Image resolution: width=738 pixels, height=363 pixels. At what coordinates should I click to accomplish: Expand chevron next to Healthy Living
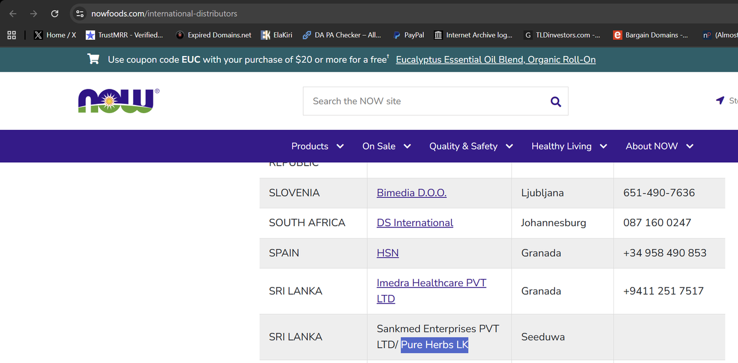pyautogui.click(x=604, y=147)
